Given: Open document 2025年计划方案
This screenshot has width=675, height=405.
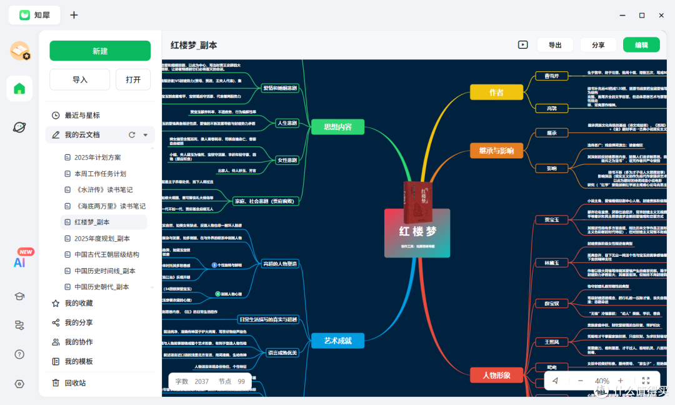Looking at the screenshot, I should [x=104, y=157].
